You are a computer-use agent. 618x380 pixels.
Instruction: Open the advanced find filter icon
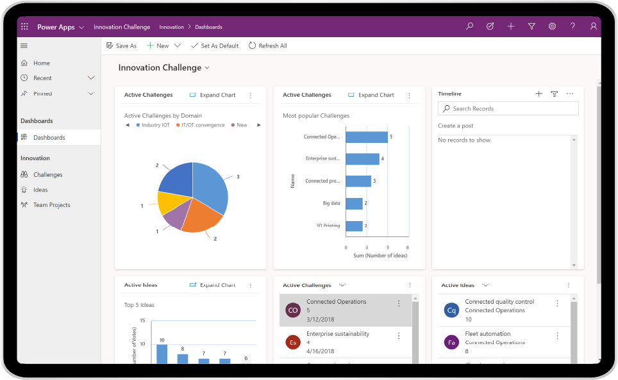531,27
